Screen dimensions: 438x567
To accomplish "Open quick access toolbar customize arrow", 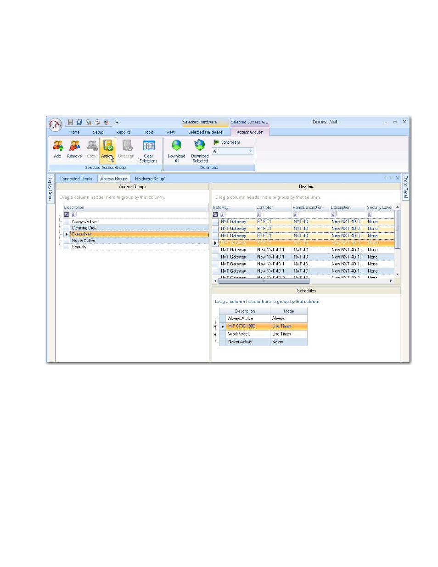I will (117, 122).
